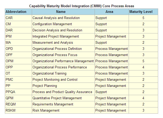
Task: Select the Requirements Management name cell
Action: (x=63, y=104)
